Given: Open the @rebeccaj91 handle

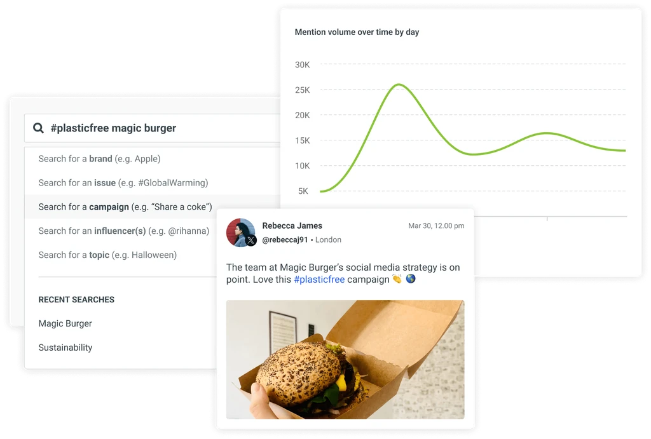Looking at the screenshot, I should click(285, 240).
